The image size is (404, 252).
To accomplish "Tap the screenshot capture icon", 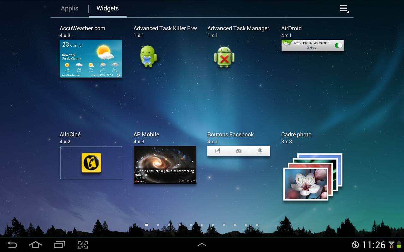I will point(83,244).
